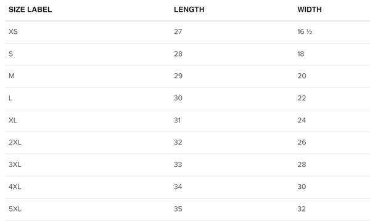Click the XS width value 16 ½

point(305,31)
